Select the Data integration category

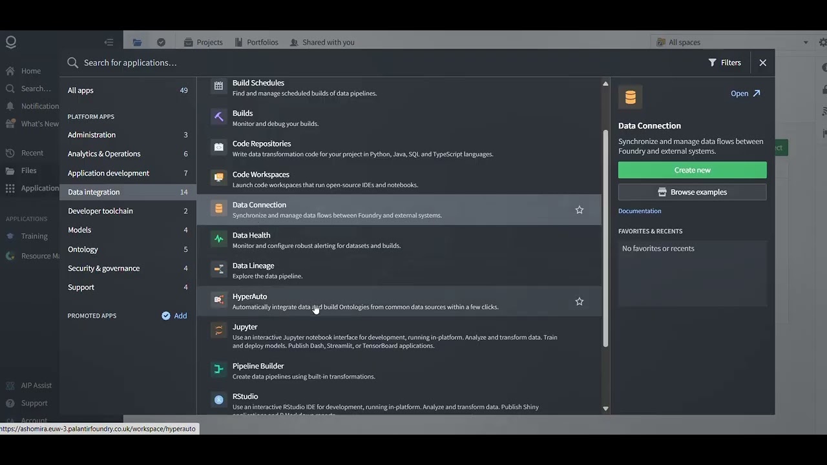(128, 192)
